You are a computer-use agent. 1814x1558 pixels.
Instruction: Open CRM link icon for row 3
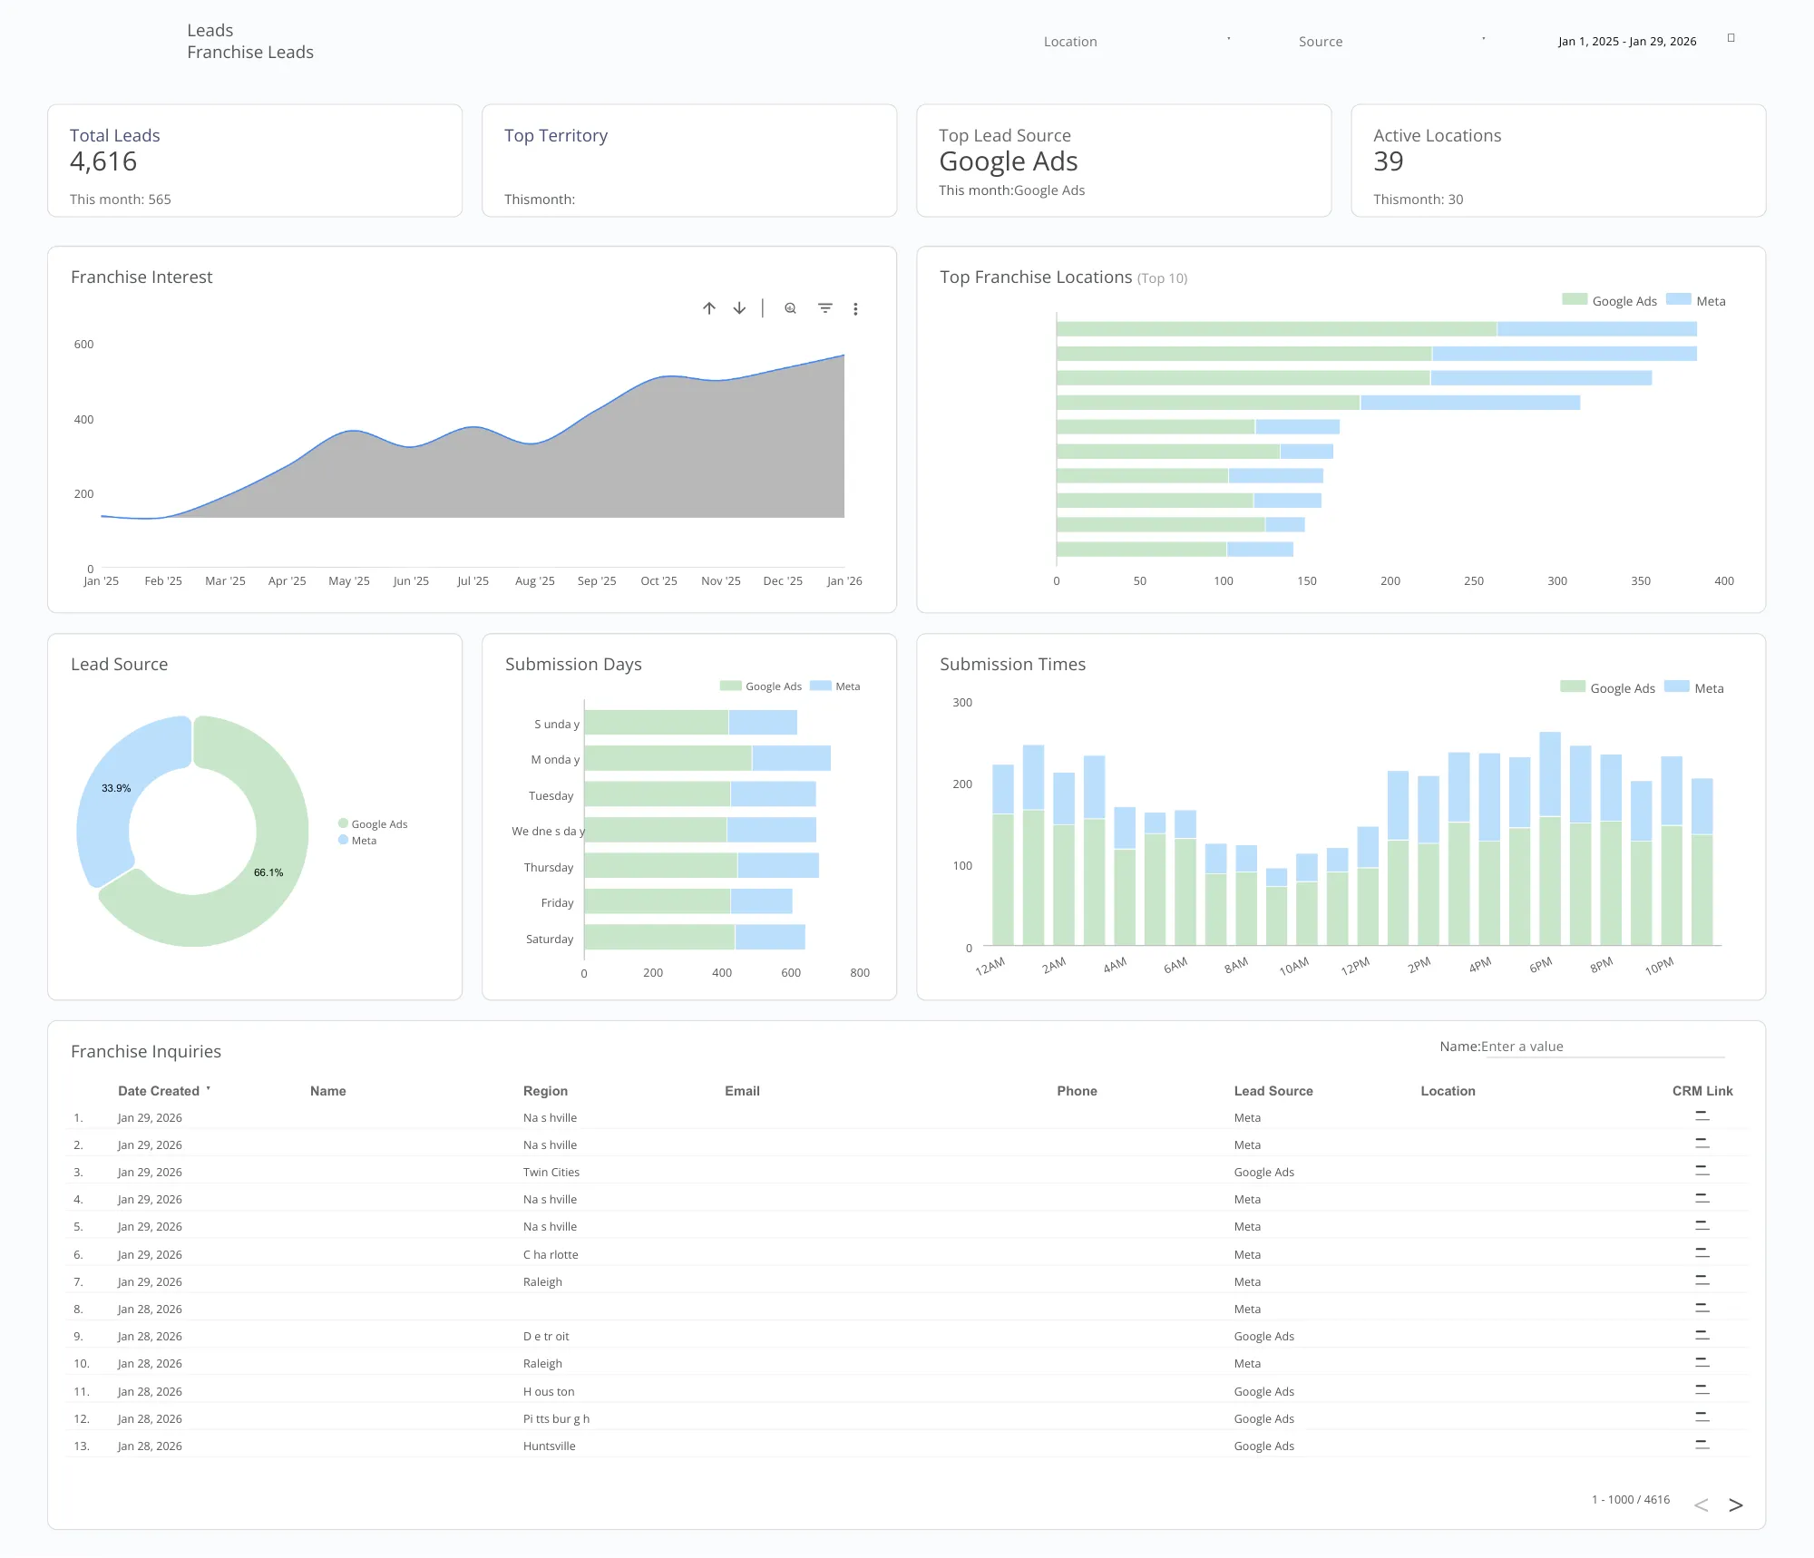[1702, 1171]
